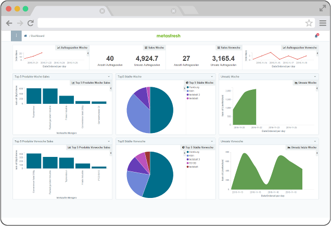Collapse the Umsatz Vorwoche panel via its chevron
The image size is (331, 226).
tap(315, 141)
